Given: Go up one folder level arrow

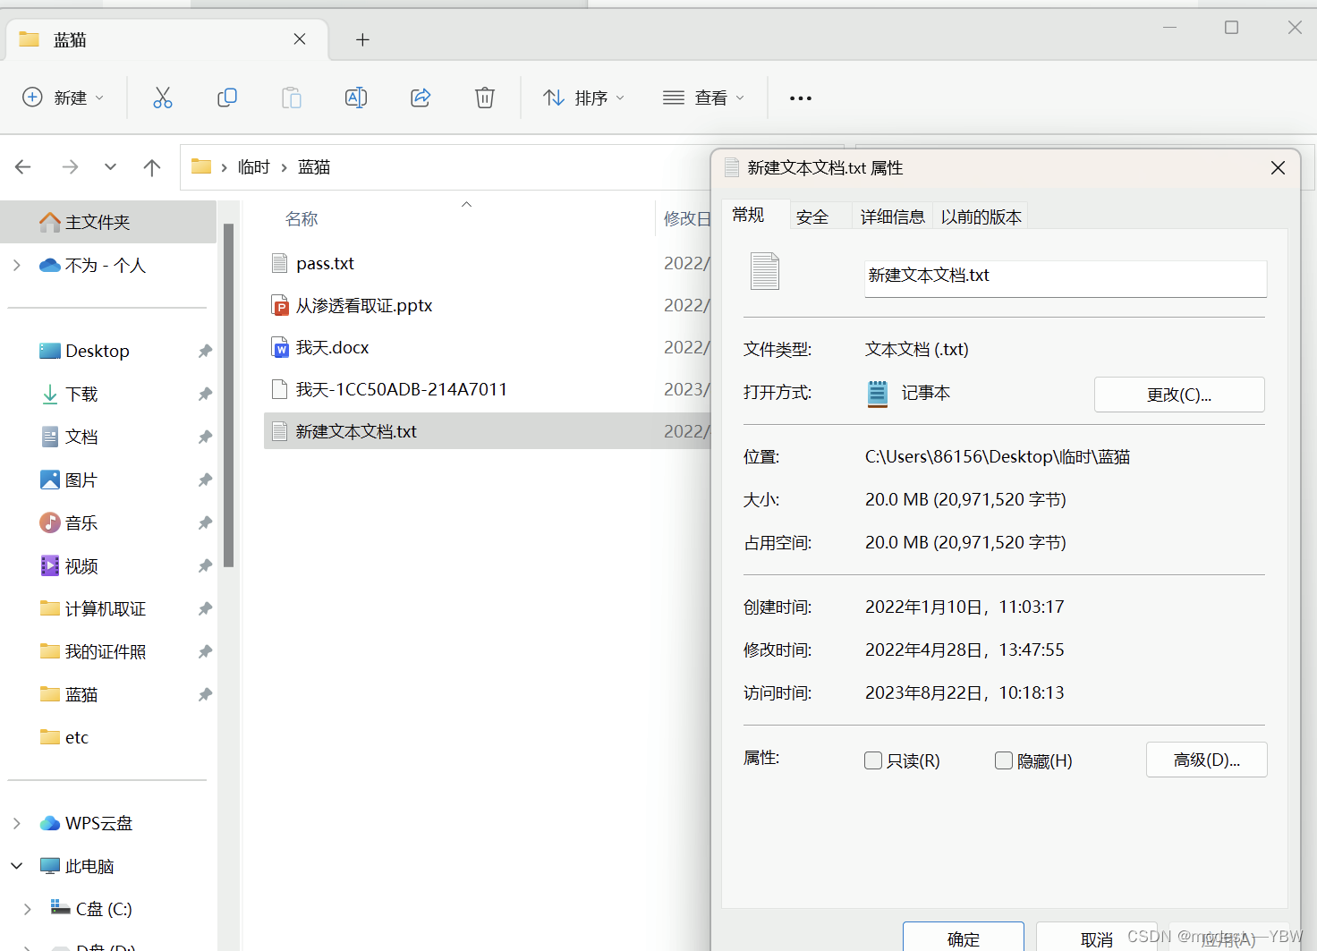Looking at the screenshot, I should pyautogui.click(x=152, y=166).
